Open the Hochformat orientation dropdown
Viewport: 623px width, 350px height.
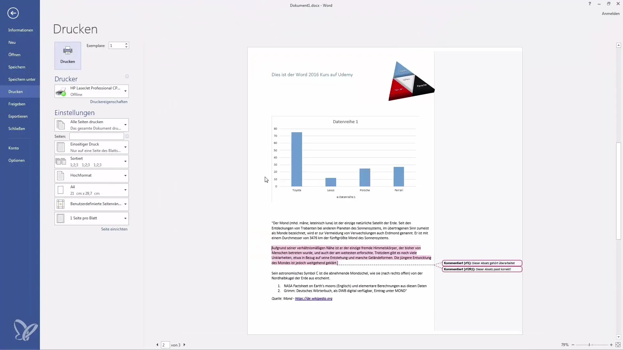pos(92,176)
